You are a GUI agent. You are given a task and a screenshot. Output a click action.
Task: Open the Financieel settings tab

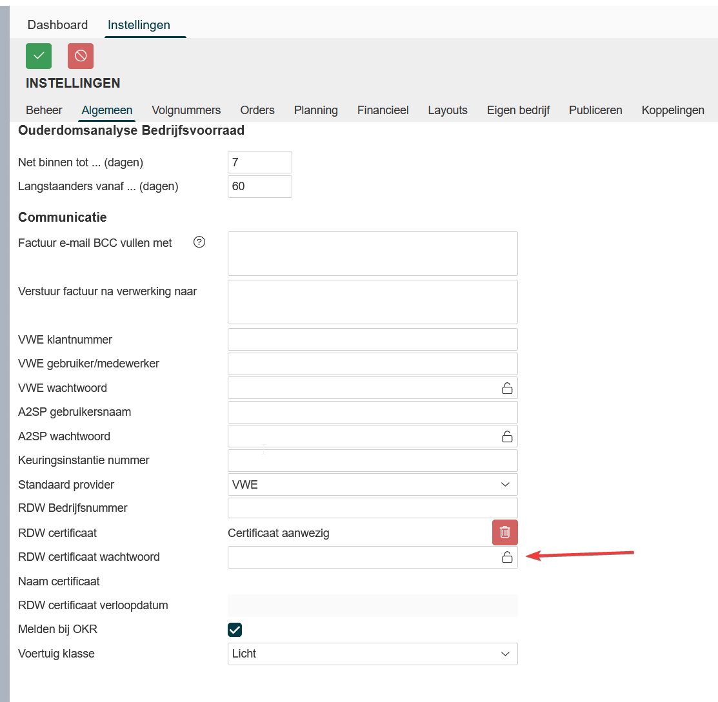(x=383, y=110)
